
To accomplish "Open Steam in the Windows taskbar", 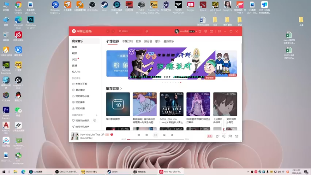I will coord(119,171).
